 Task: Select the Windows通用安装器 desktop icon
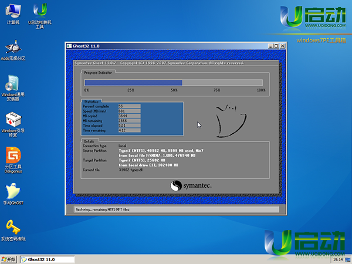coord(13,88)
